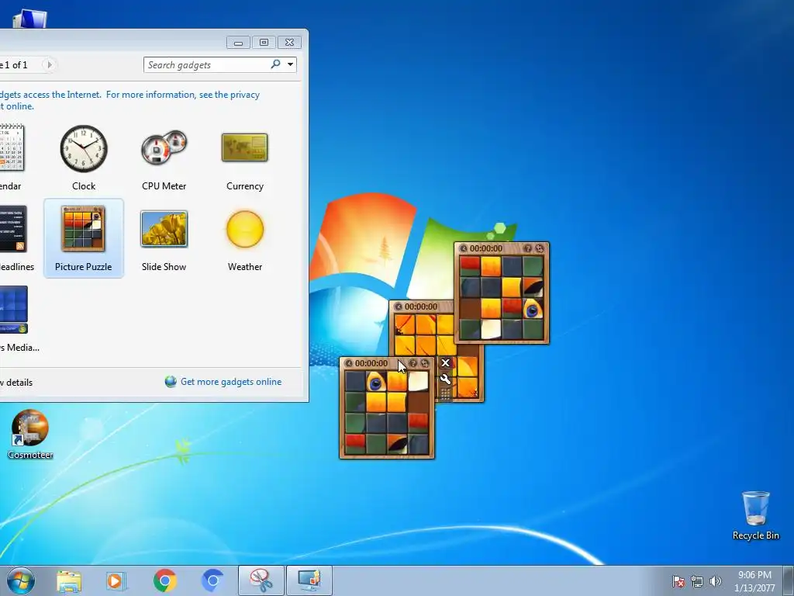Open the Action Center flag in the tray
Image resolution: width=794 pixels, height=596 pixels.
coord(678,581)
